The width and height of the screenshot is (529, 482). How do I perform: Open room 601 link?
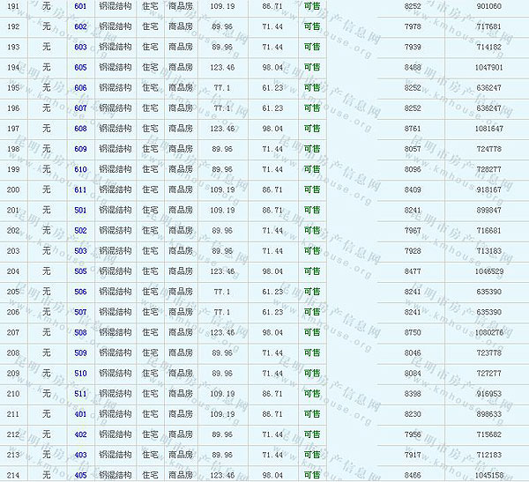pyautogui.click(x=80, y=6)
